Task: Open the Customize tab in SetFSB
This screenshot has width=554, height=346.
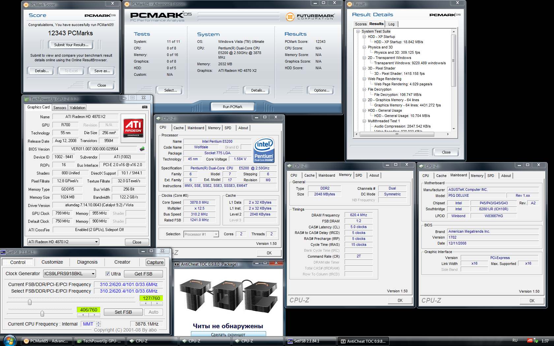Action: (x=52, y=262)
